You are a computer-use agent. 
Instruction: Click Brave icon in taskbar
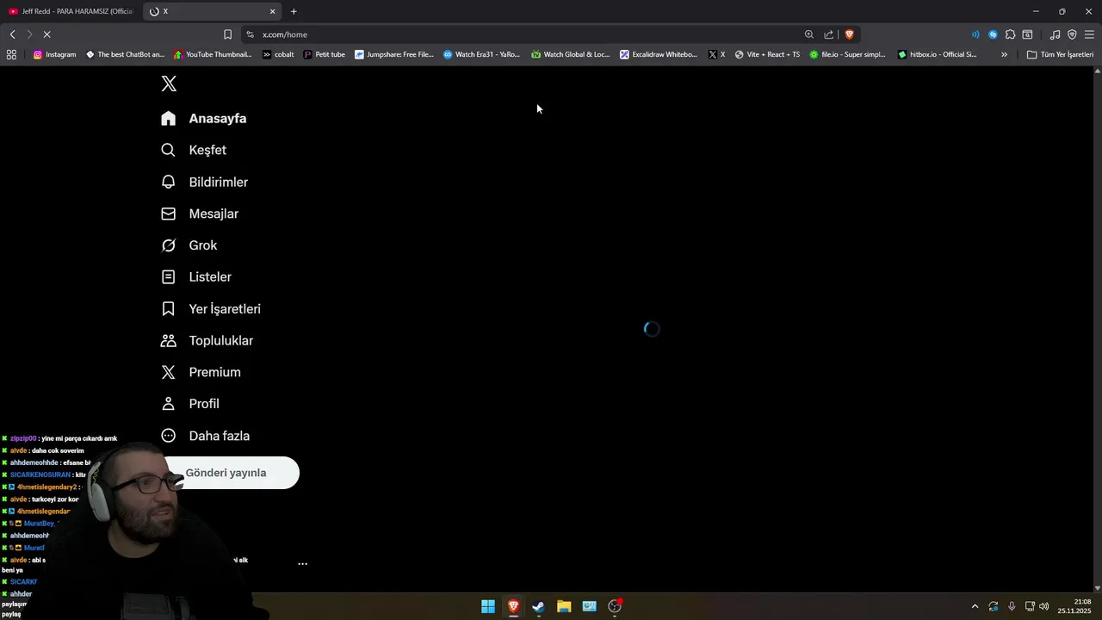tap(513, 606)
